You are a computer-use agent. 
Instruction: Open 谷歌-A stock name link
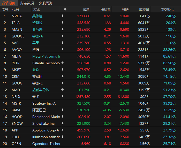[38, 36]
